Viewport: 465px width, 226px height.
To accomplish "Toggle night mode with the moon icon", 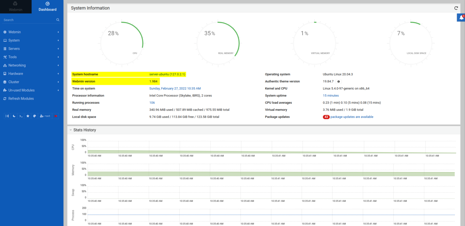I will 14,116.
